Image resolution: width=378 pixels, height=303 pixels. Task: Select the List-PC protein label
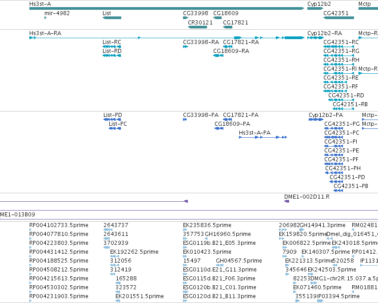coord(118,124)
